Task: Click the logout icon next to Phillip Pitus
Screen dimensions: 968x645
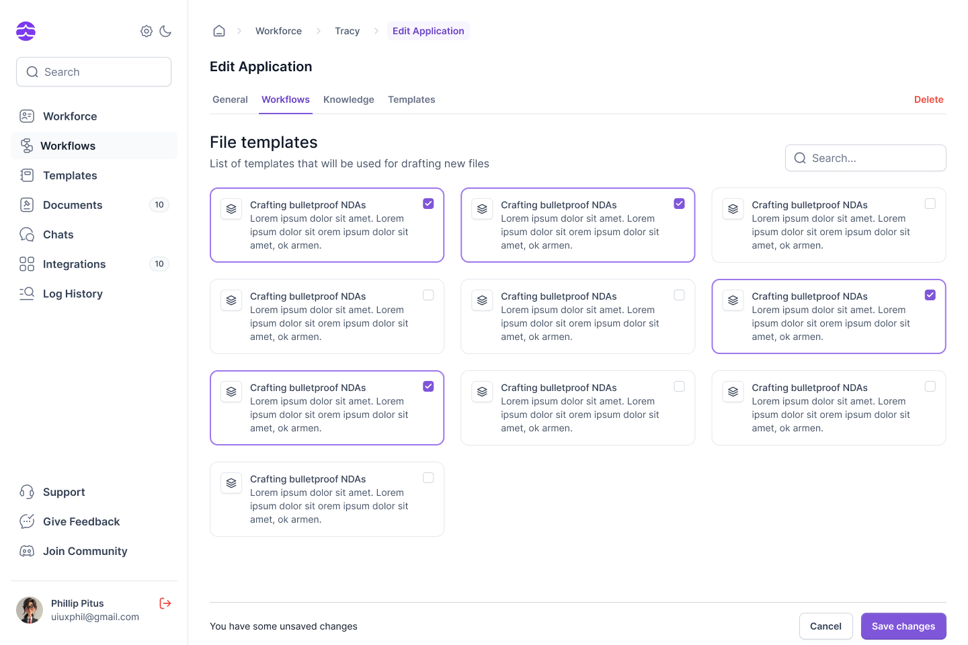Action: tap(165, 603)
